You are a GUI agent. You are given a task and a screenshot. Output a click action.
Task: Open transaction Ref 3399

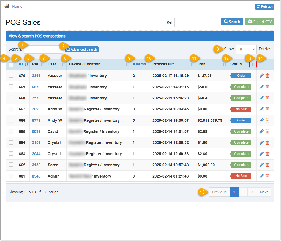click(36, 75)
